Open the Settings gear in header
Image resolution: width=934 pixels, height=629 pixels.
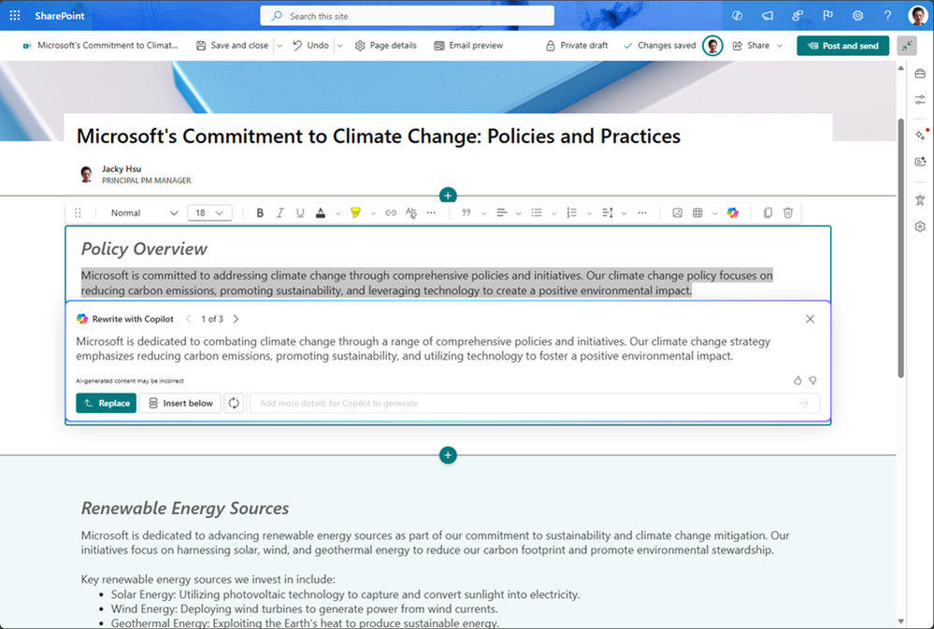(857, 16)
